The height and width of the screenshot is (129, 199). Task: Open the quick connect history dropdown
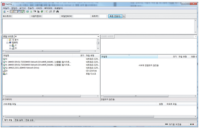124,16
